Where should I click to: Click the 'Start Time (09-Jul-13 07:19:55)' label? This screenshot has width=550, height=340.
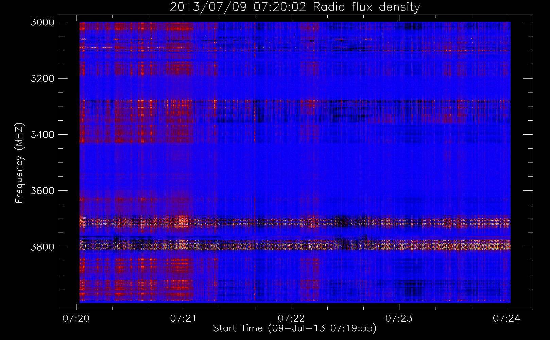(295, 328)
